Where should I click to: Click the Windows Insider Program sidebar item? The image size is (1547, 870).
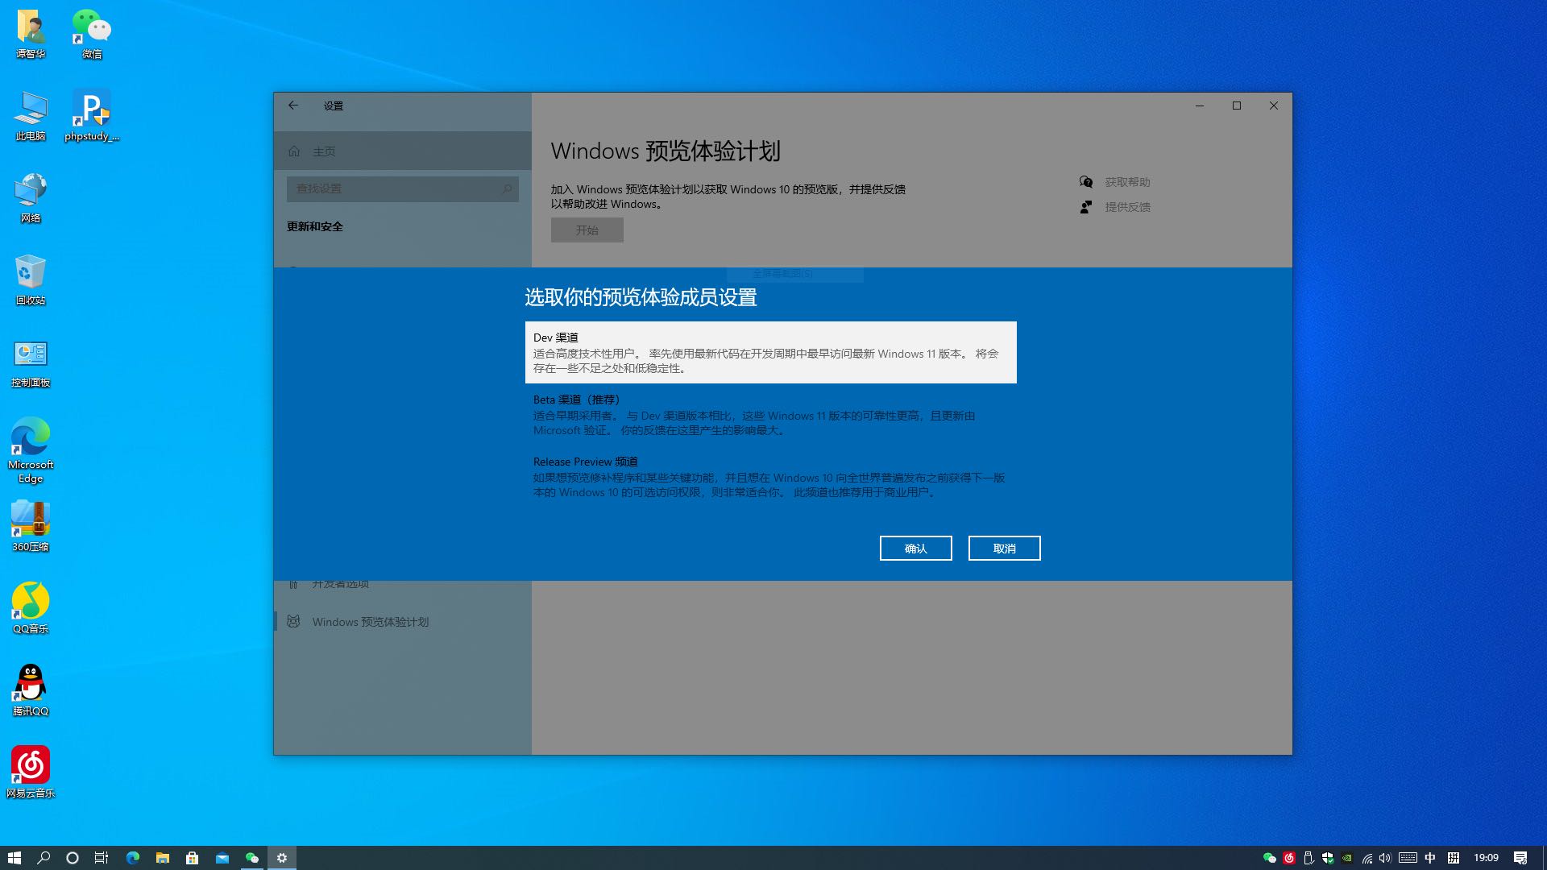[x=370, y=622]
